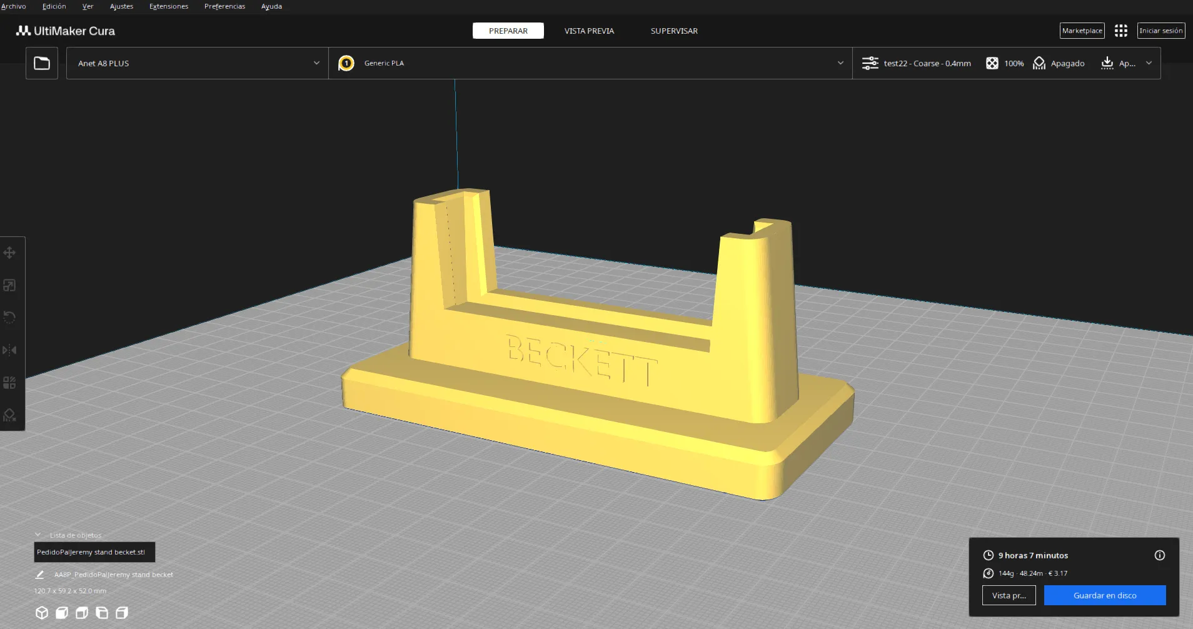Switch to front view cube
Screen dimensions: 1193x629
click(x=62, y=613)
